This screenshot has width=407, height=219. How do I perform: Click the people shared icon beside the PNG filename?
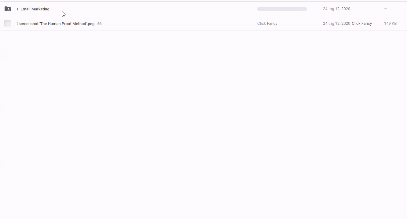coord(99,23)
